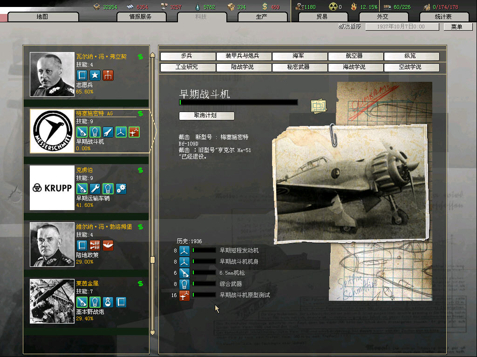477x357 pixels.
Task: Select the 步兵 infantry research category
Action: (188, 56)
